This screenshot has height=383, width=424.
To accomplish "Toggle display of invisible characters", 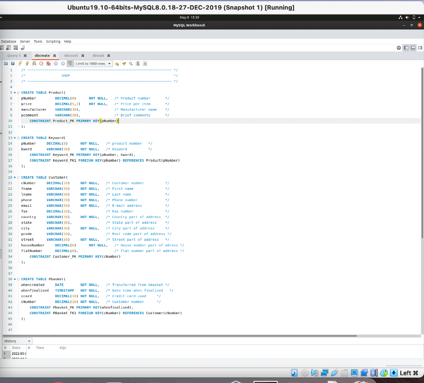I will pyautogui.click(x=137, y=63).
